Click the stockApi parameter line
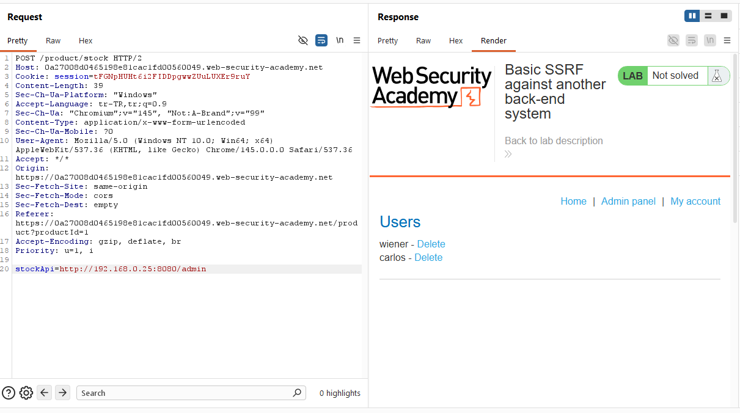The width and height of the screenshot is (740, 413). pos(111,269)
